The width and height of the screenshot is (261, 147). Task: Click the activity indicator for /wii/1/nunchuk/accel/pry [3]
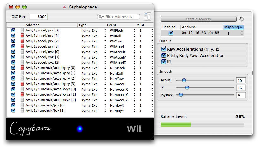click(x=22, y=84)
